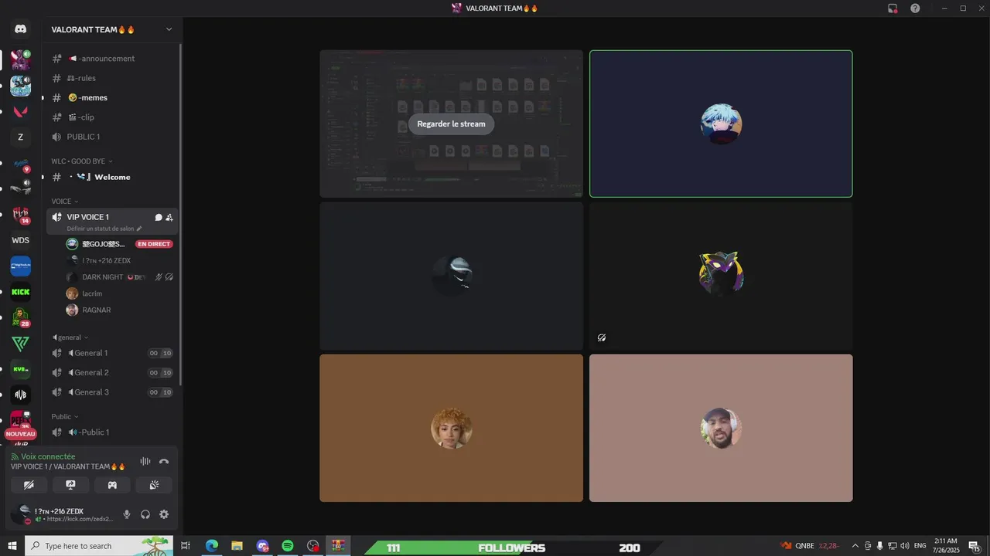Open Microsoft Edge from taskbar

(x=212, y=546)
